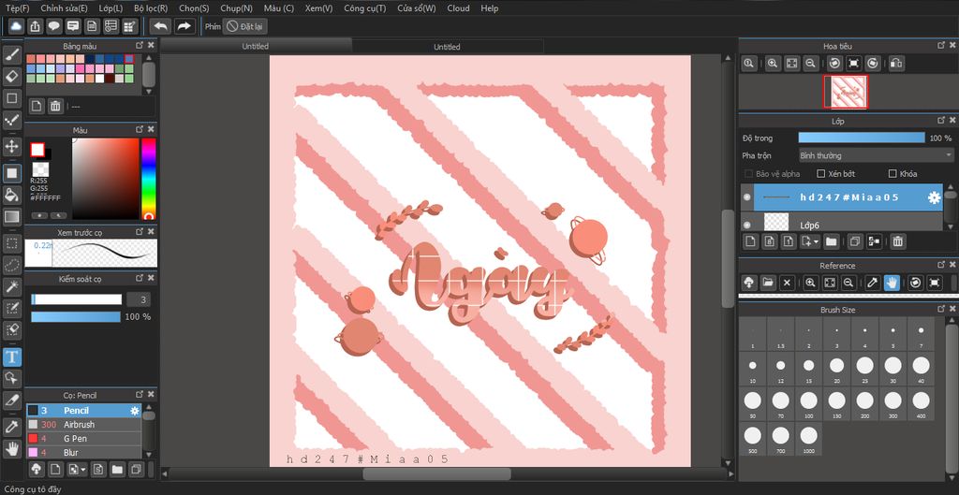Viewport: 959px width, 495px height.
Task: Click the speech bubble icon in top toolbar
Action: [x=54, y=26]
